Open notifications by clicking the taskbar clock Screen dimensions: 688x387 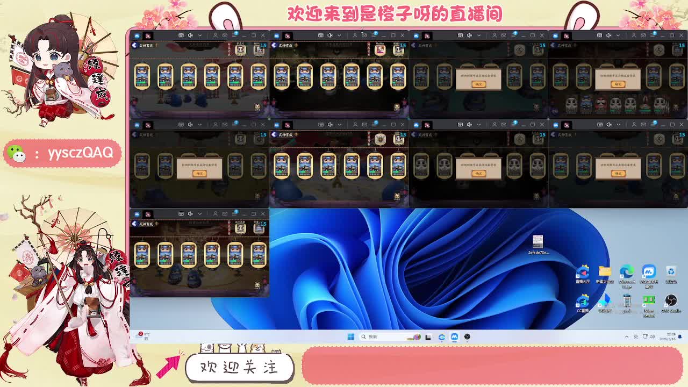tap(669, 337)
